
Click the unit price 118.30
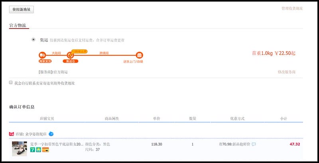point(157,144)
